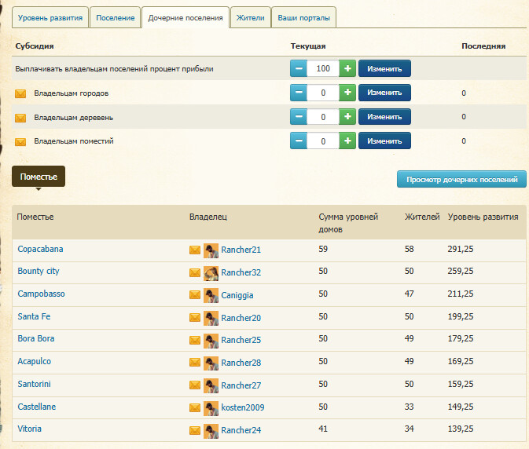The height and width of the screenshot is (449, 529).
Task: Click Просмотр дочерних поселений button
Action: click(x=461, y=180)
